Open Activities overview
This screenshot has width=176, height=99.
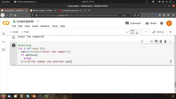tap(5, 2)
